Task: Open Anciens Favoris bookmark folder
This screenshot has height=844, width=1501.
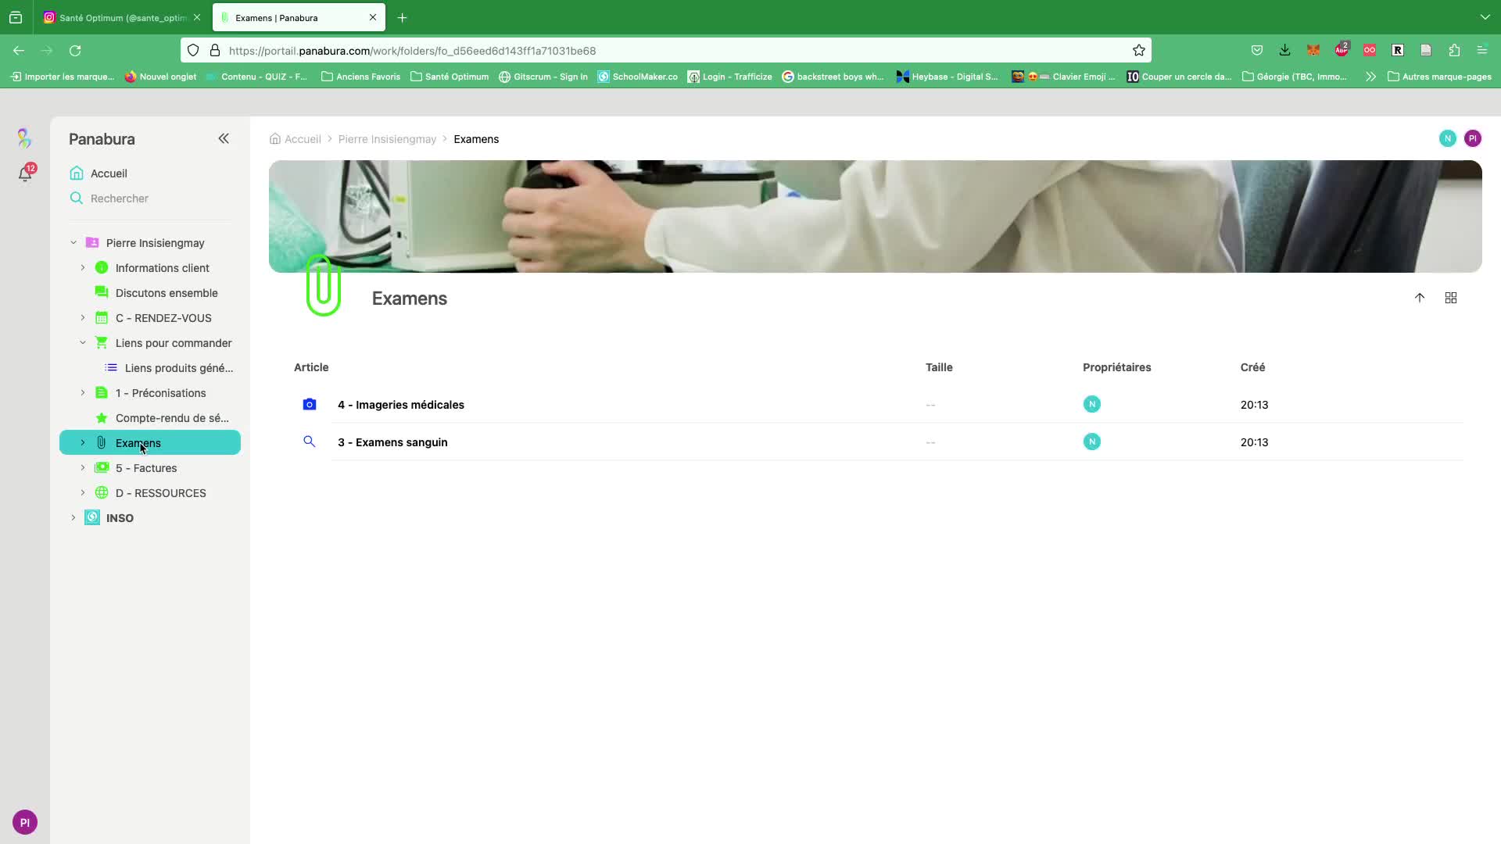Action: pos(360,77)
